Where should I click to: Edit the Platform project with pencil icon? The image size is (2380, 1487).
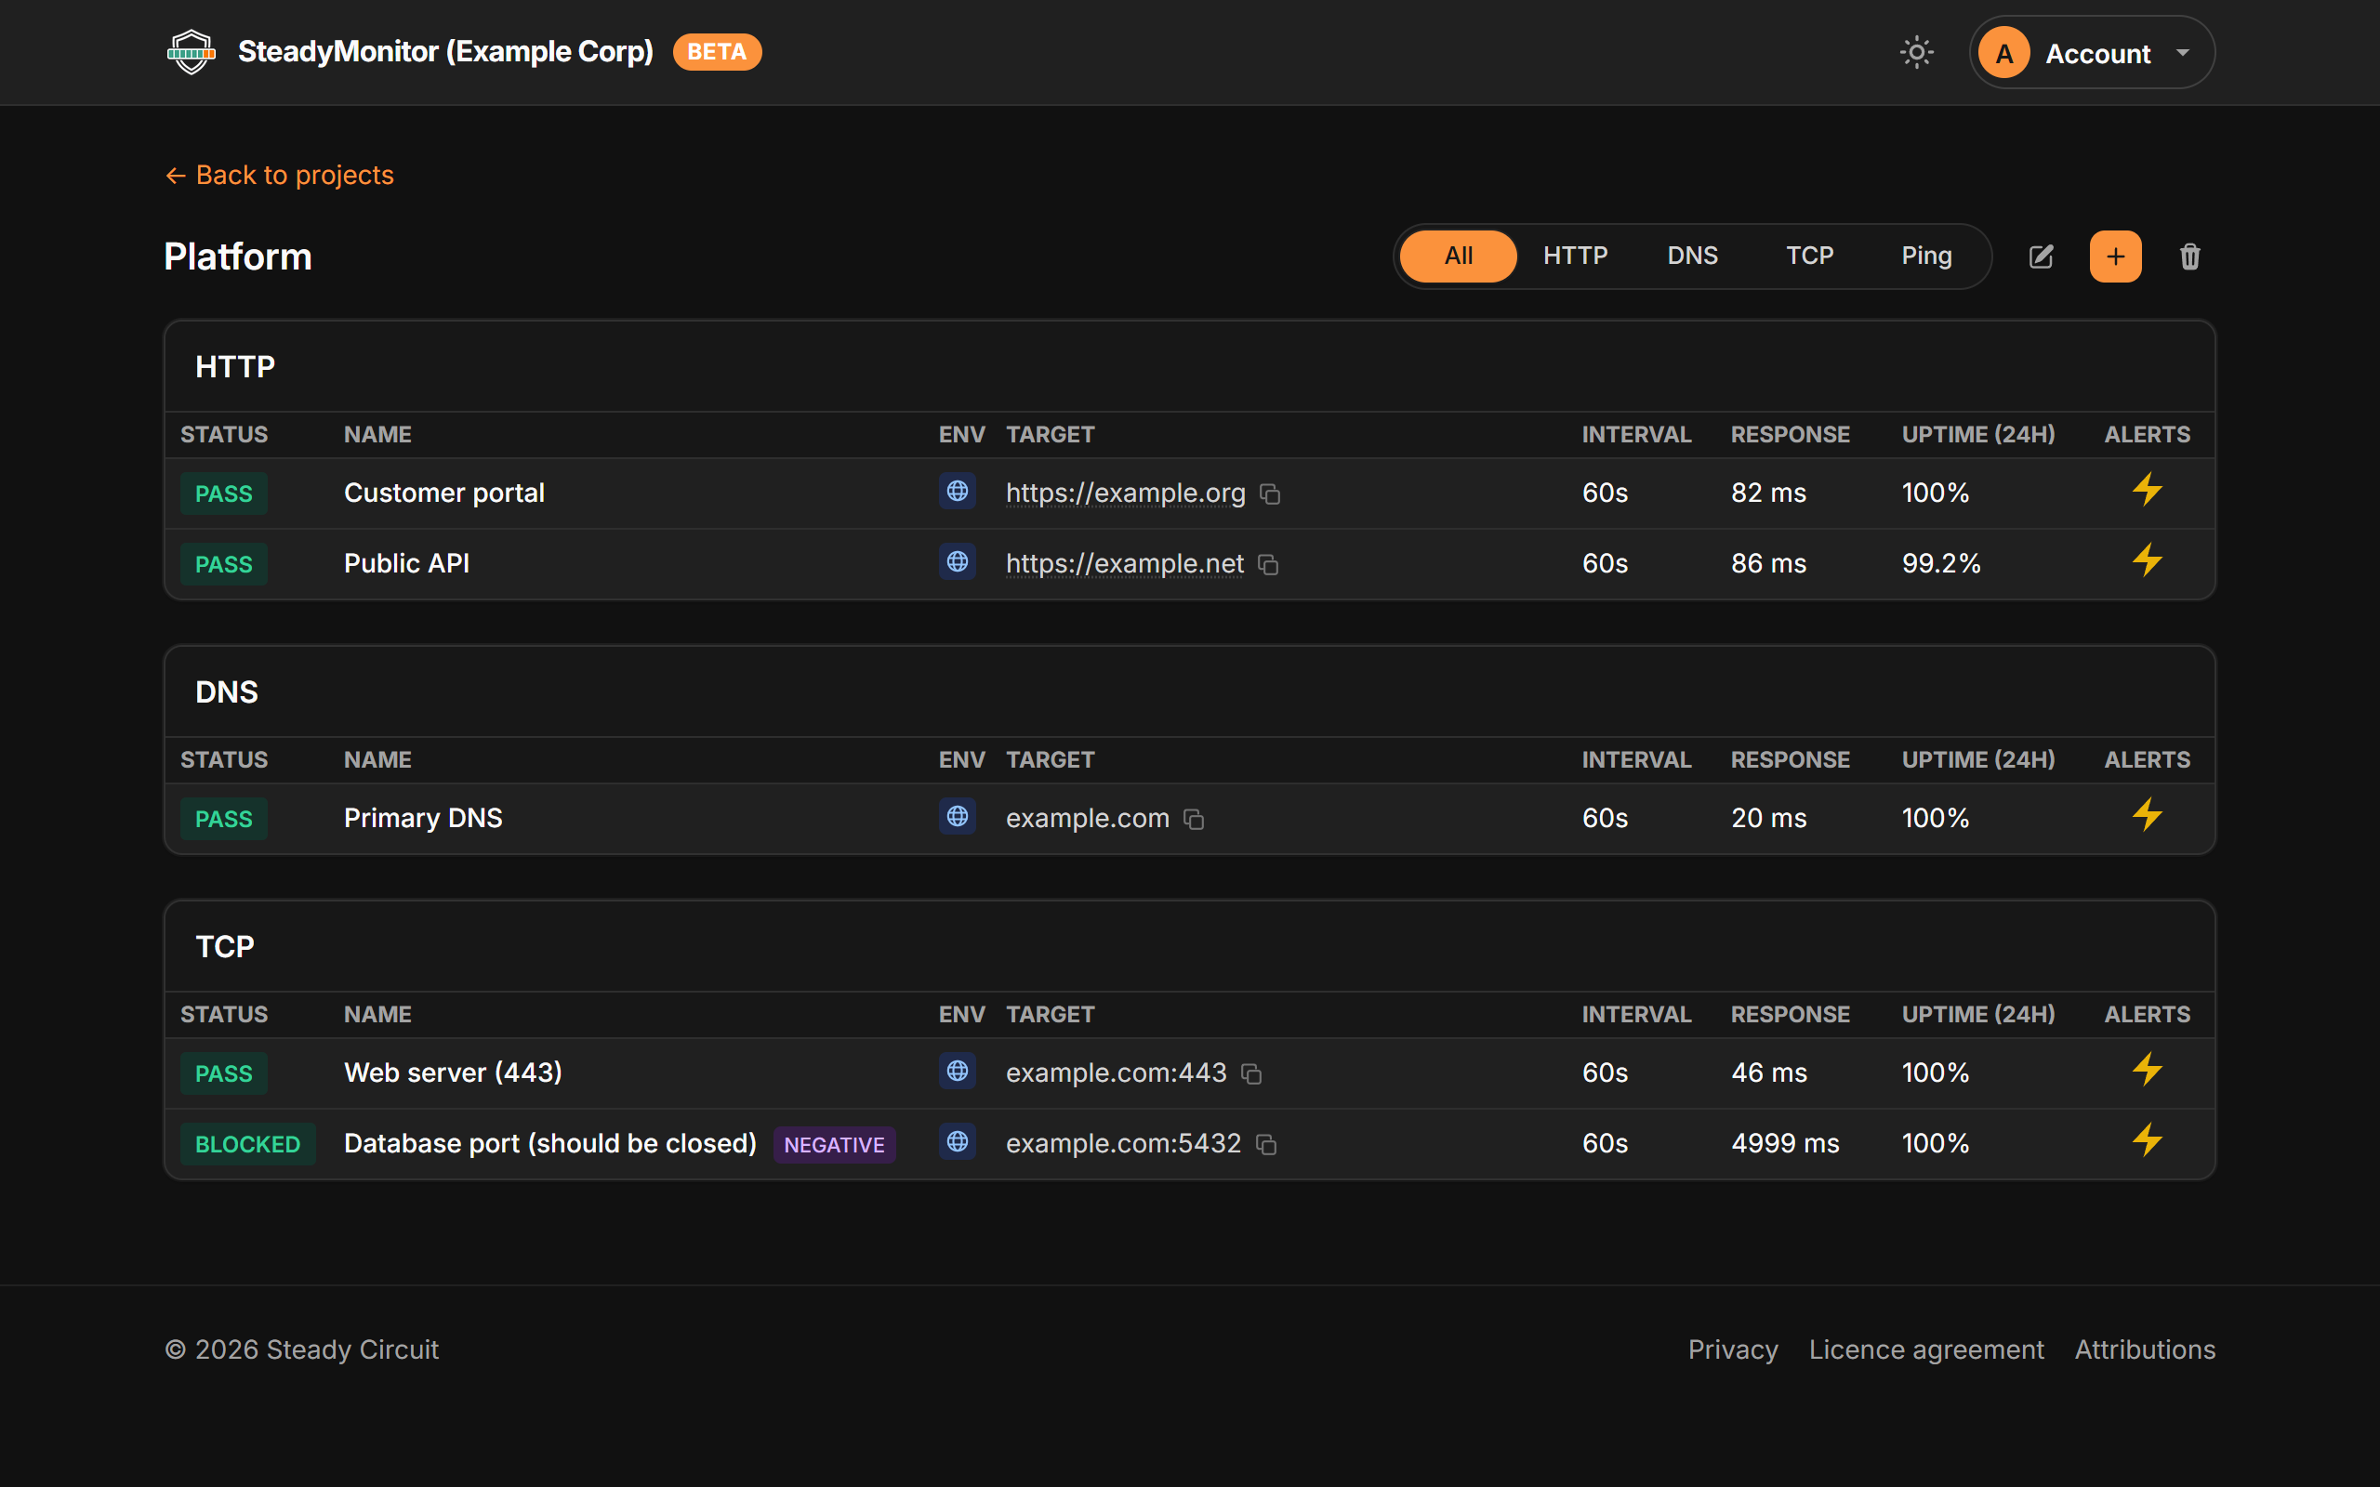[2041, 257]
